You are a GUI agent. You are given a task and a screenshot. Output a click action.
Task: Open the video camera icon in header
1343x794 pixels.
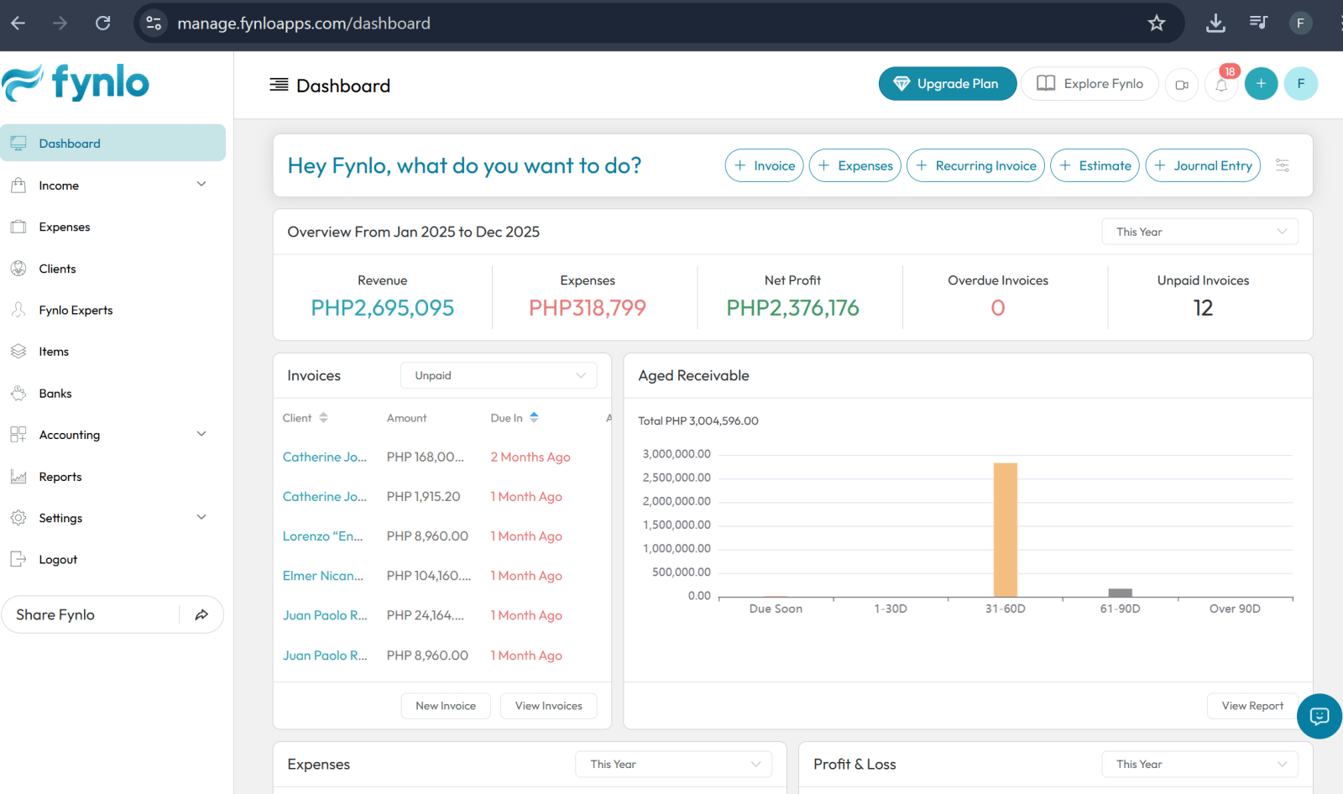click(x=1182, y=84)
